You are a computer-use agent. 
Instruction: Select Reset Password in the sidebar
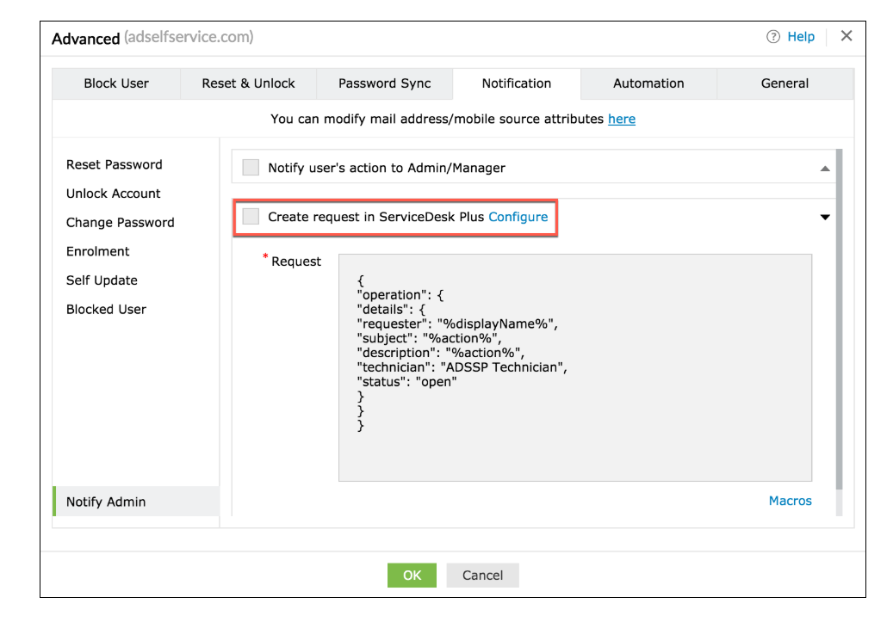point(115,164)
